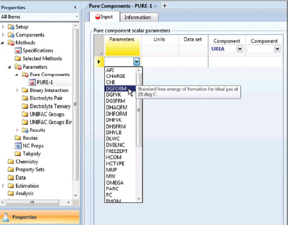Open the second Component column dropdown
This screenshot has width=288, height=225.
[277, 49]
